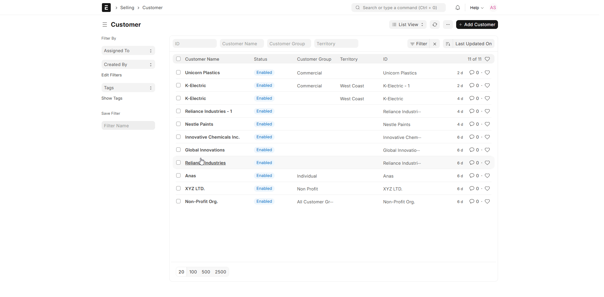Set page size to 20

[x=181, y=272]
